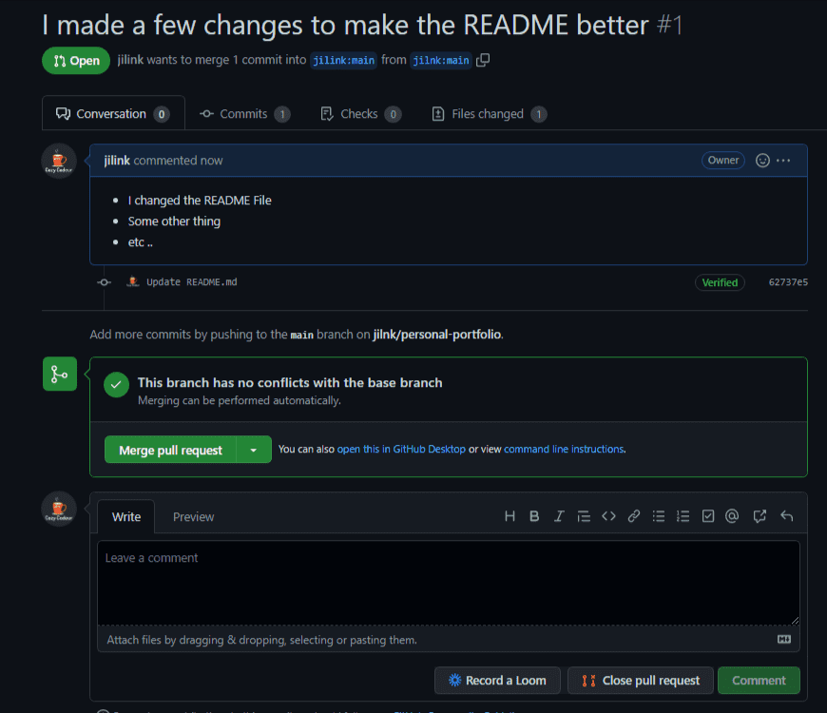Insert saved reply via the arrow icon
This screenshot has height=713, width=827.
[x=786, y=516]
